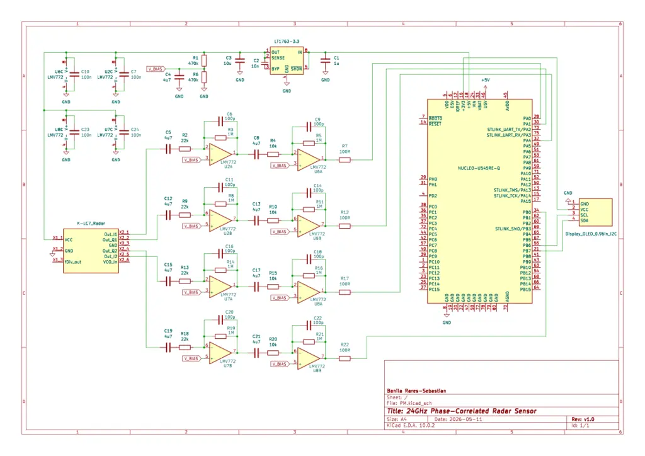Click resistor R21 1M symbol

pos(309,342)
